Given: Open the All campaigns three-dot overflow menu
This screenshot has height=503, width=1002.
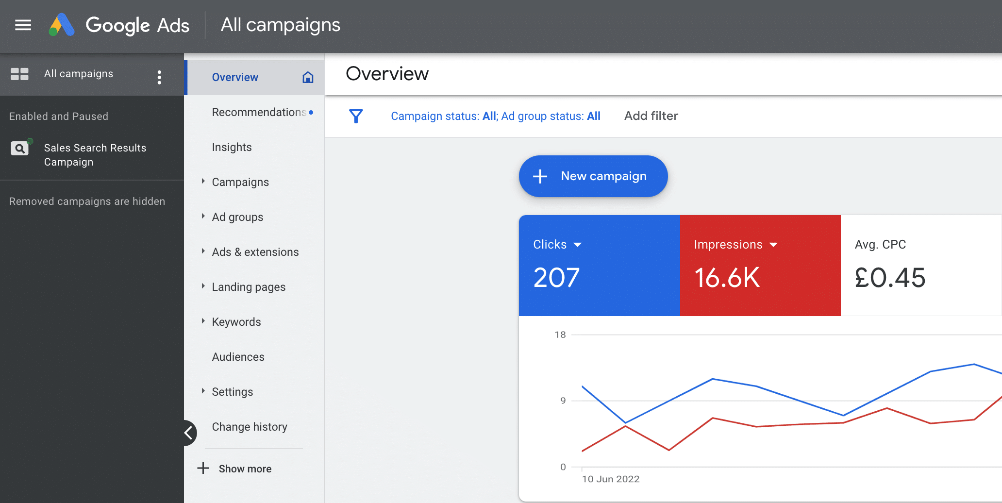Looking at the screenshot, I should 159,76.
